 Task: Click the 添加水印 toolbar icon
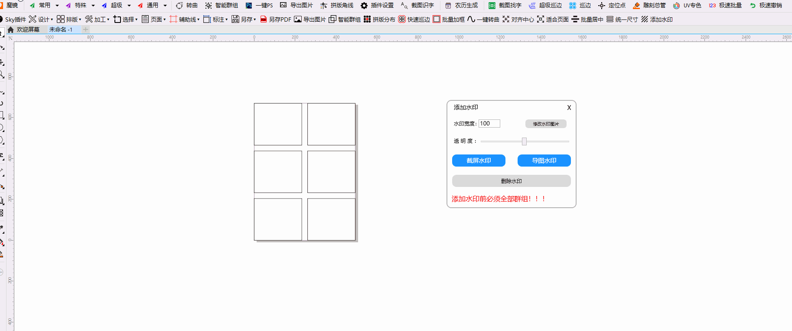click(x=645, y=19)
